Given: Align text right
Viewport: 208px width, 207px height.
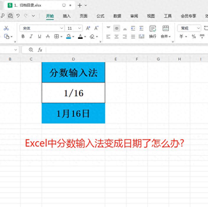Looking at the screenshot, I should pyautogui.click(x=125, y=36).
